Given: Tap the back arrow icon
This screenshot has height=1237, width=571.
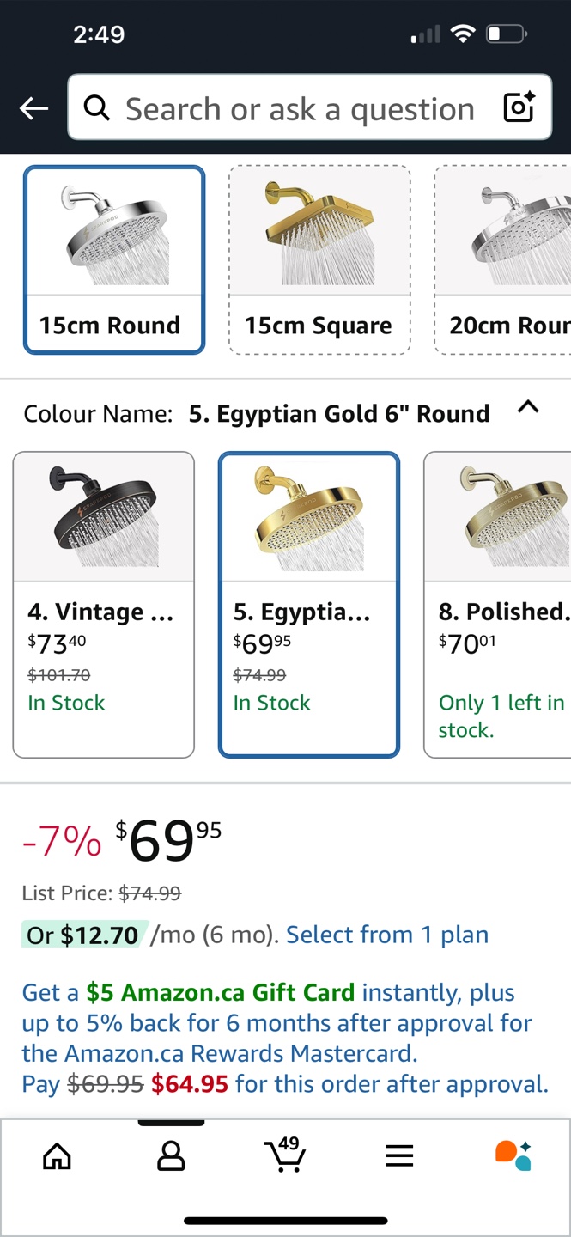Looking at the screenshot, I should point(34,108).
